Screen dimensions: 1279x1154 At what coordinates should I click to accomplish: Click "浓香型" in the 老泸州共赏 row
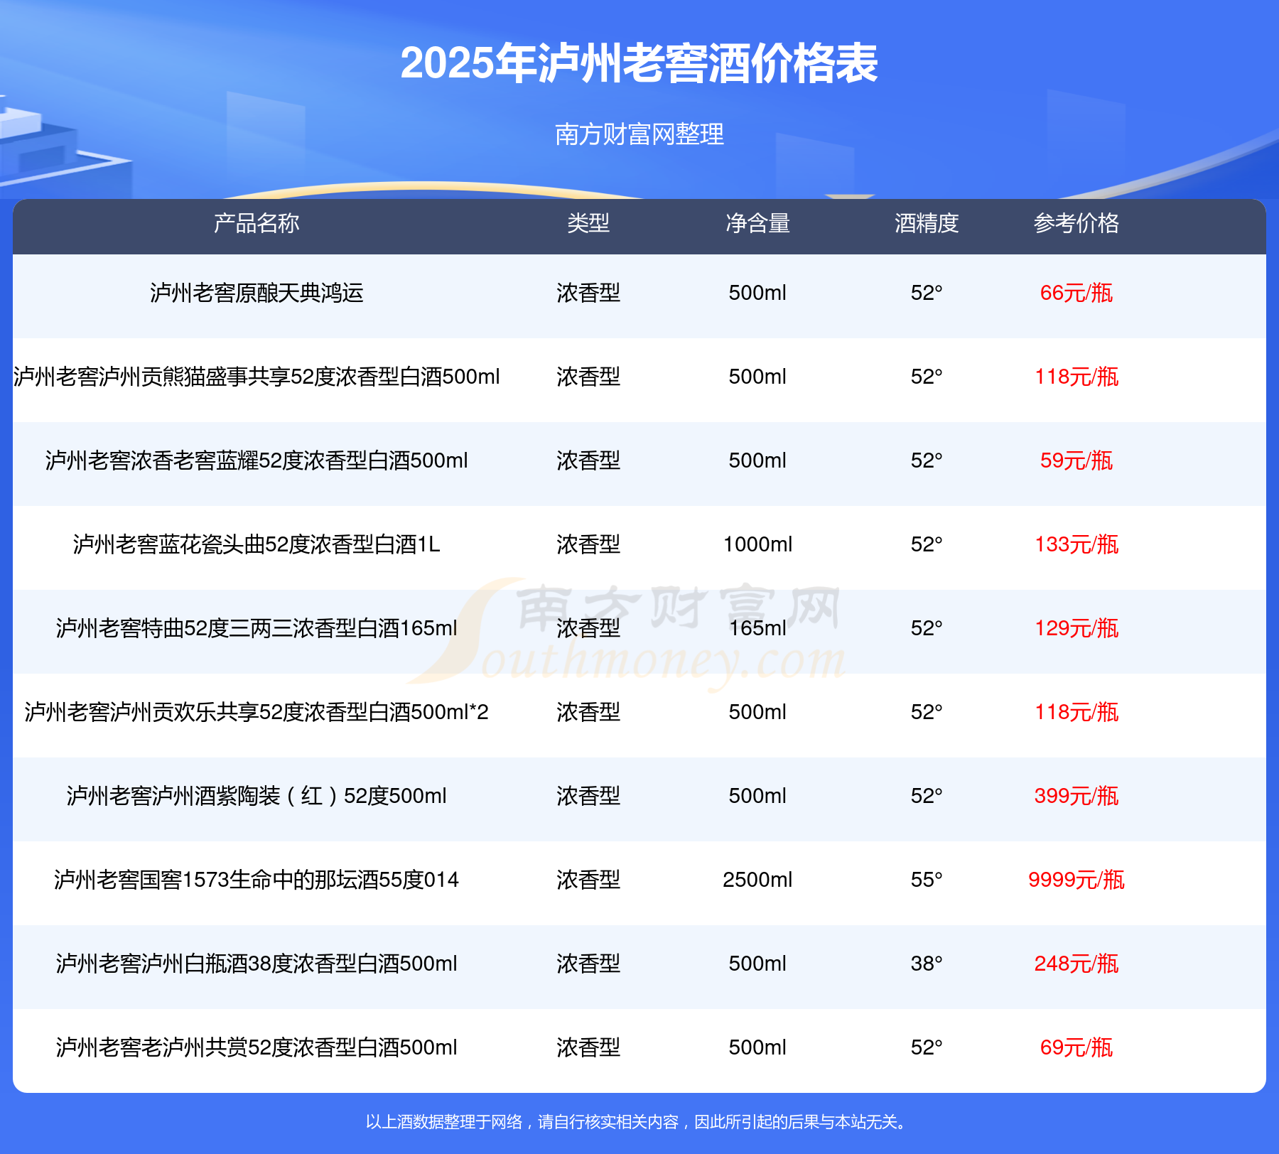tap(588, 1047)
